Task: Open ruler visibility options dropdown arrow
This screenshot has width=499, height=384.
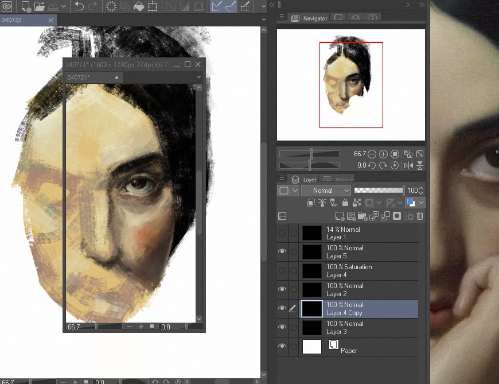Action: [x=400, y=203]
